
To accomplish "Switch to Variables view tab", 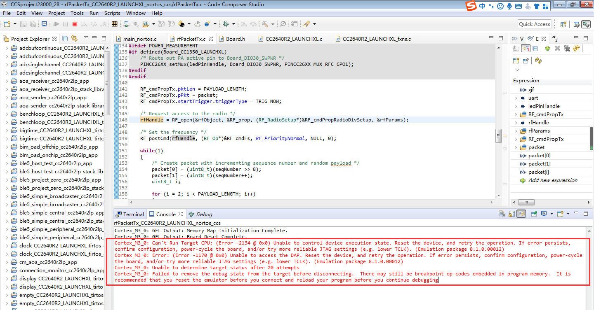I will [518, 39].
